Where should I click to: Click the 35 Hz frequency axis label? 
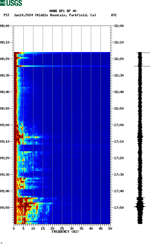pos(81,229)
